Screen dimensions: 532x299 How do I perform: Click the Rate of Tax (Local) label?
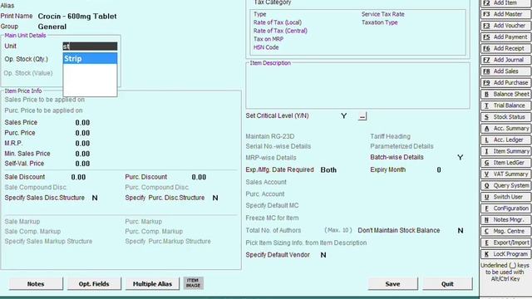point(278,22)
